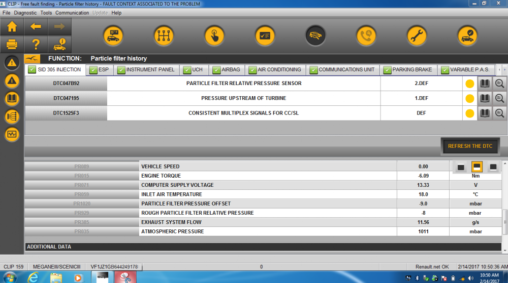Open the Diagnostic menu
The height and width of the screenshot is (283, 508).
[25, 13]
